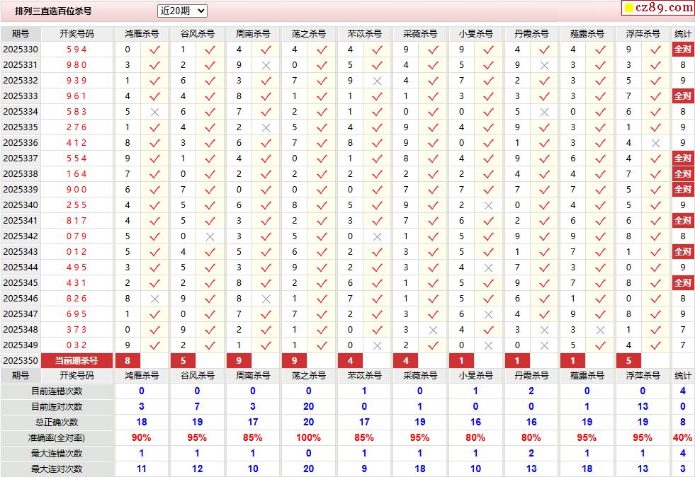Image resolution: width=695 pixels, height=477 pixels.
Task: Click the red 当前期杀号 label
Action: pyautogui.click(x=77, y=360)
